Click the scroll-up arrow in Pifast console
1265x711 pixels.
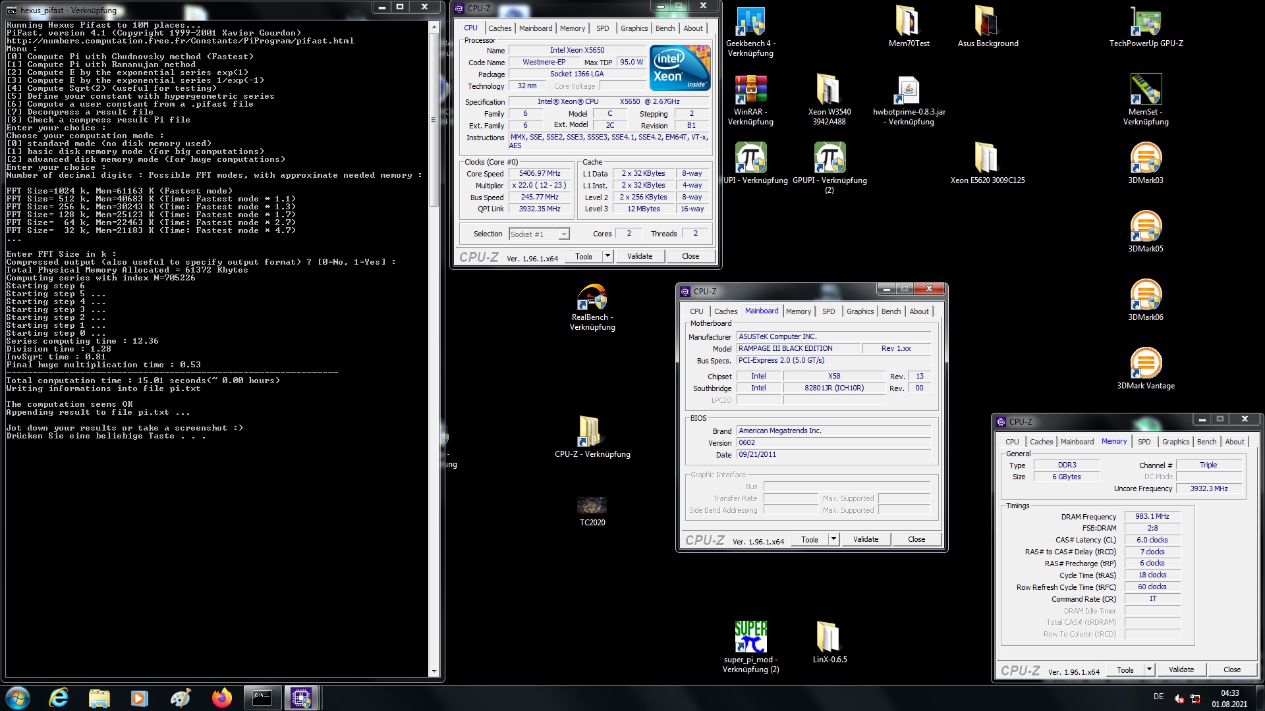[x=434, y=27]
